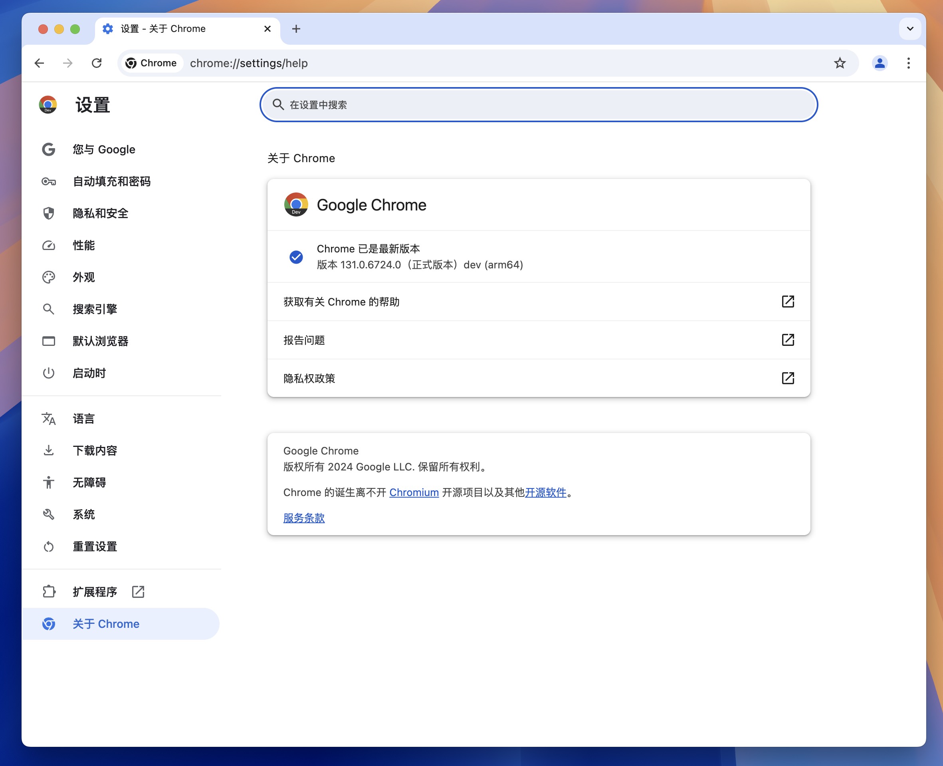Viewport: 943px width, 766px height.
Task: Click the Chrome Dev logo beside 设置
Action: [48, 105]
